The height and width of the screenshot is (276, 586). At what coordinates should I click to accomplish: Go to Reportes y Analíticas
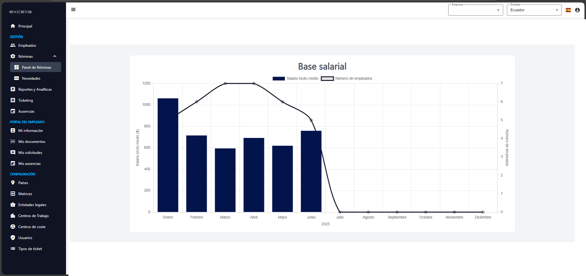tap(35, 89)
